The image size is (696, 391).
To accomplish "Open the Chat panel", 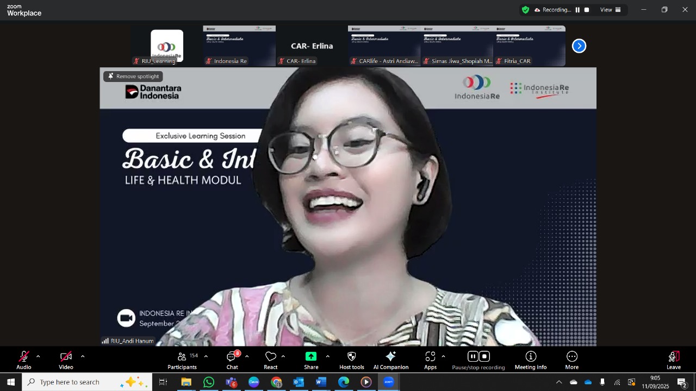I will 232,360.
